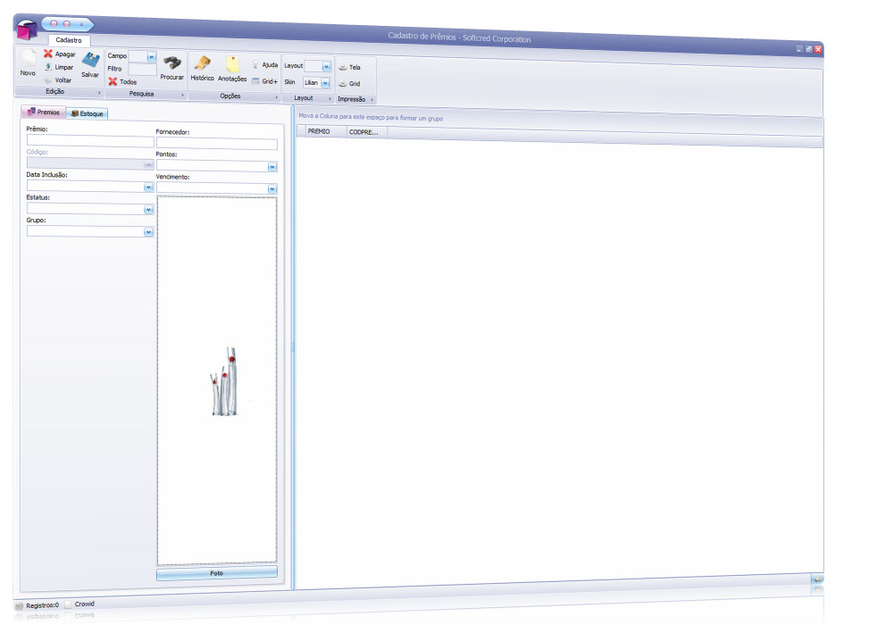Open Histórico from the ribbon
This screenshot has height=625, width=877.
[x=202, y=63]
